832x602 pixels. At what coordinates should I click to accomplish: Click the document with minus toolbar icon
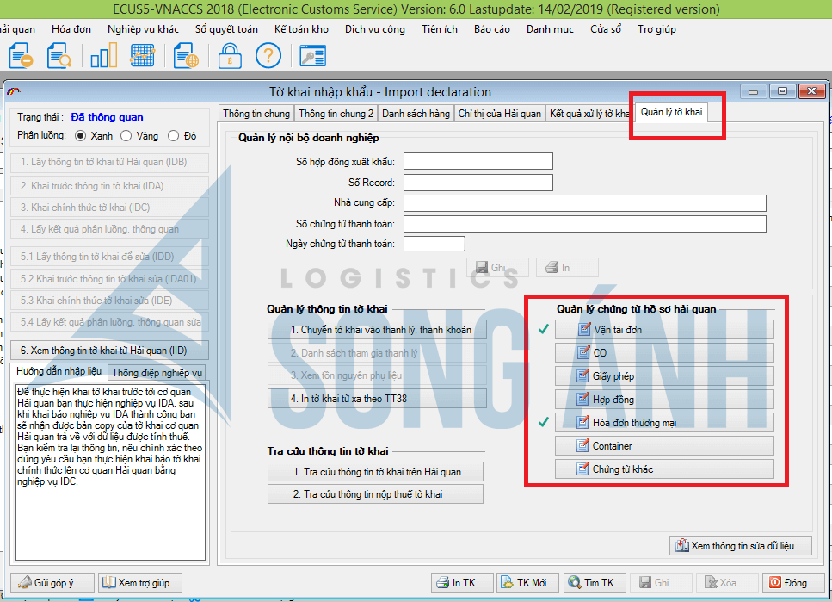coord(21,56)
